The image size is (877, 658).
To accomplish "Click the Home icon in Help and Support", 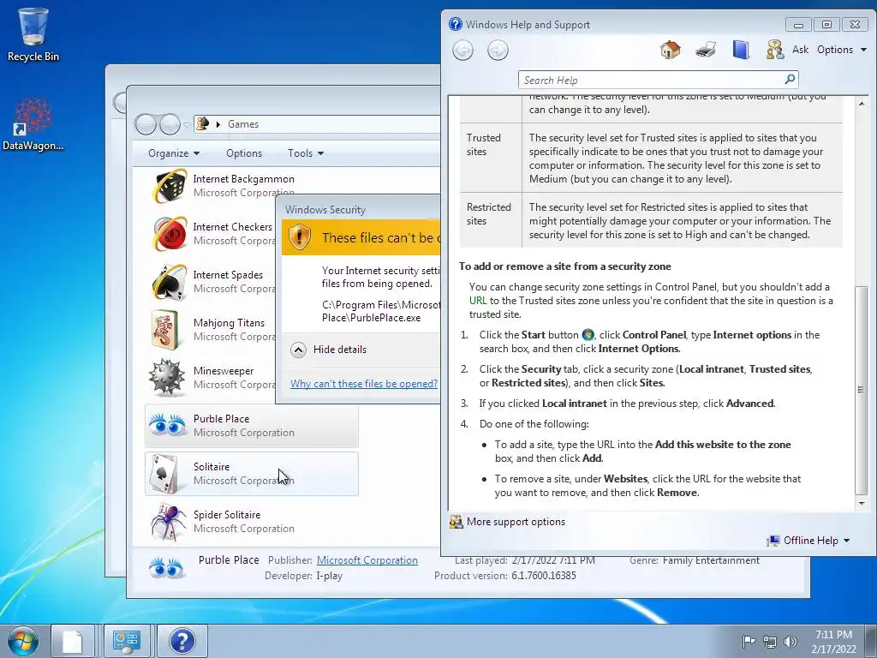I will pos(670,50).
